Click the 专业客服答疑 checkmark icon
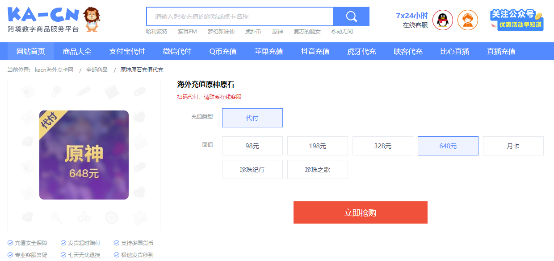 10,255
